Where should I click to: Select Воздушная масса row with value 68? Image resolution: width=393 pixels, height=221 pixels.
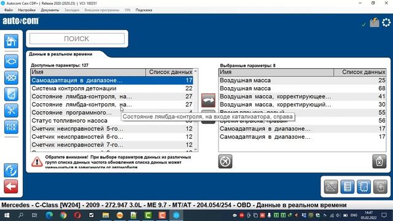coord(302,88)
